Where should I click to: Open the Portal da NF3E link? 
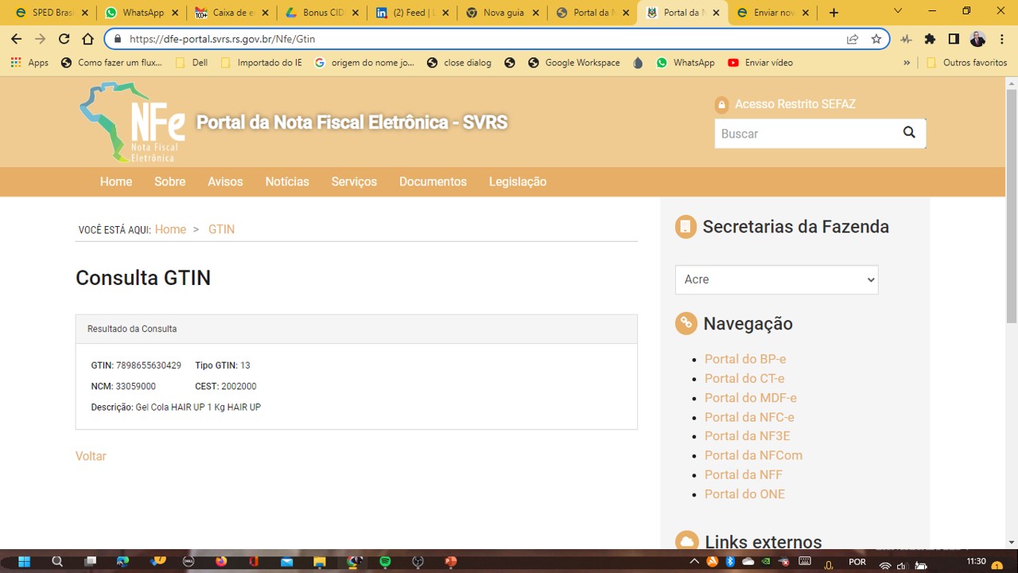[x=748, y=435]
